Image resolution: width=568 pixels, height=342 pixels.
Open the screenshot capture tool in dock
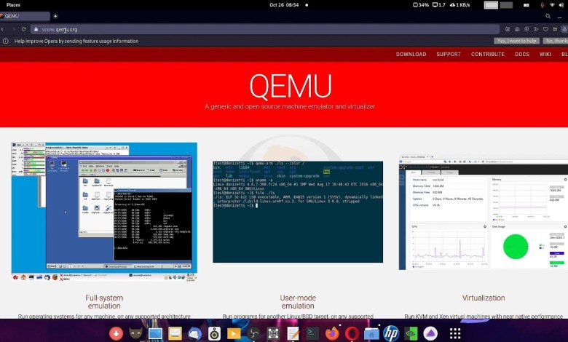click(273, 333)
